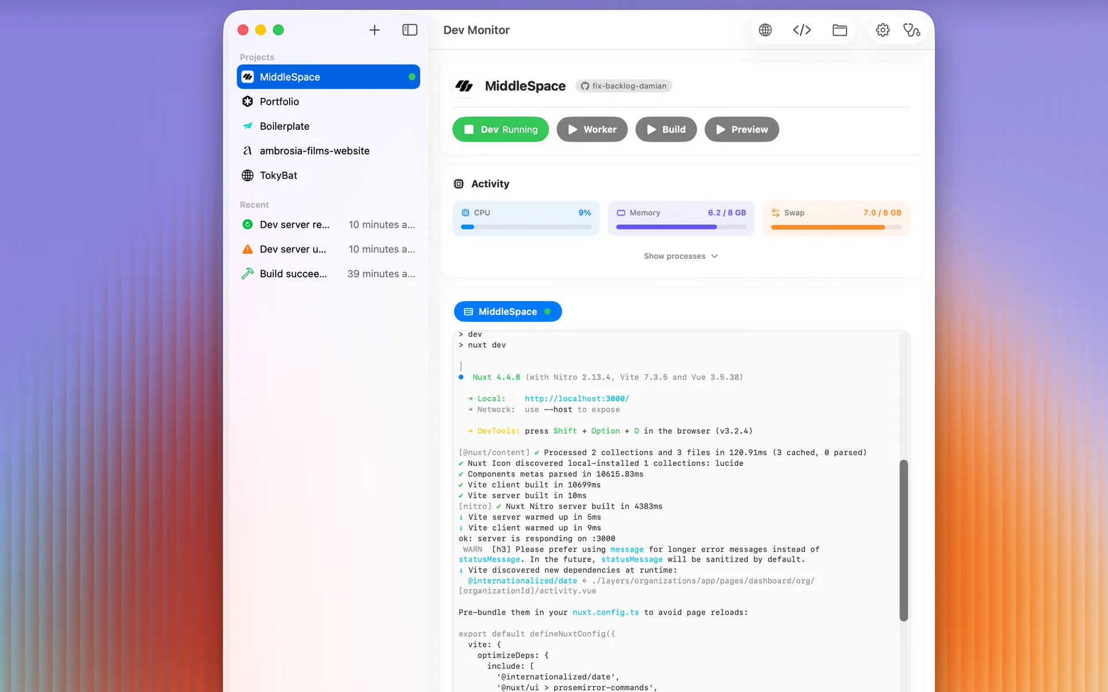
Task: Click the CPU usage progress bar
Action: (x=526, y=227)
